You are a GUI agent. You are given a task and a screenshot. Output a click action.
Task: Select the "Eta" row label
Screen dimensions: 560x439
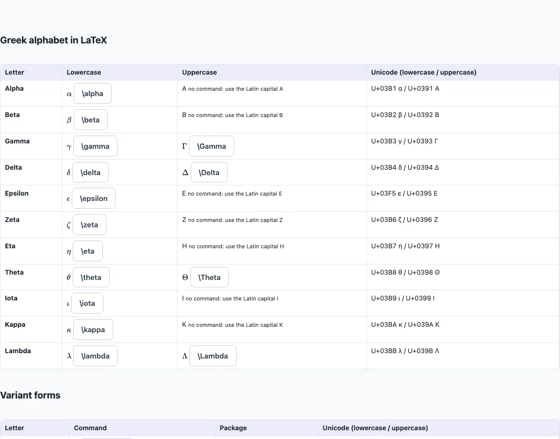pos(10,246)
